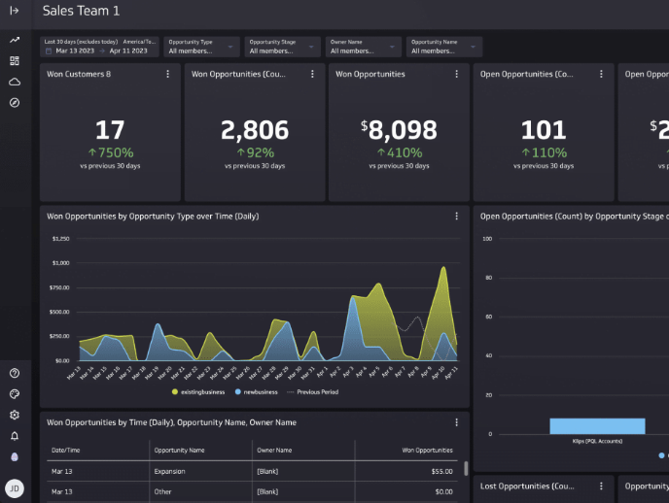Click the Opportunity Name column header in table
The width and height of the screenshot is (669, 503).
point(179,451)
